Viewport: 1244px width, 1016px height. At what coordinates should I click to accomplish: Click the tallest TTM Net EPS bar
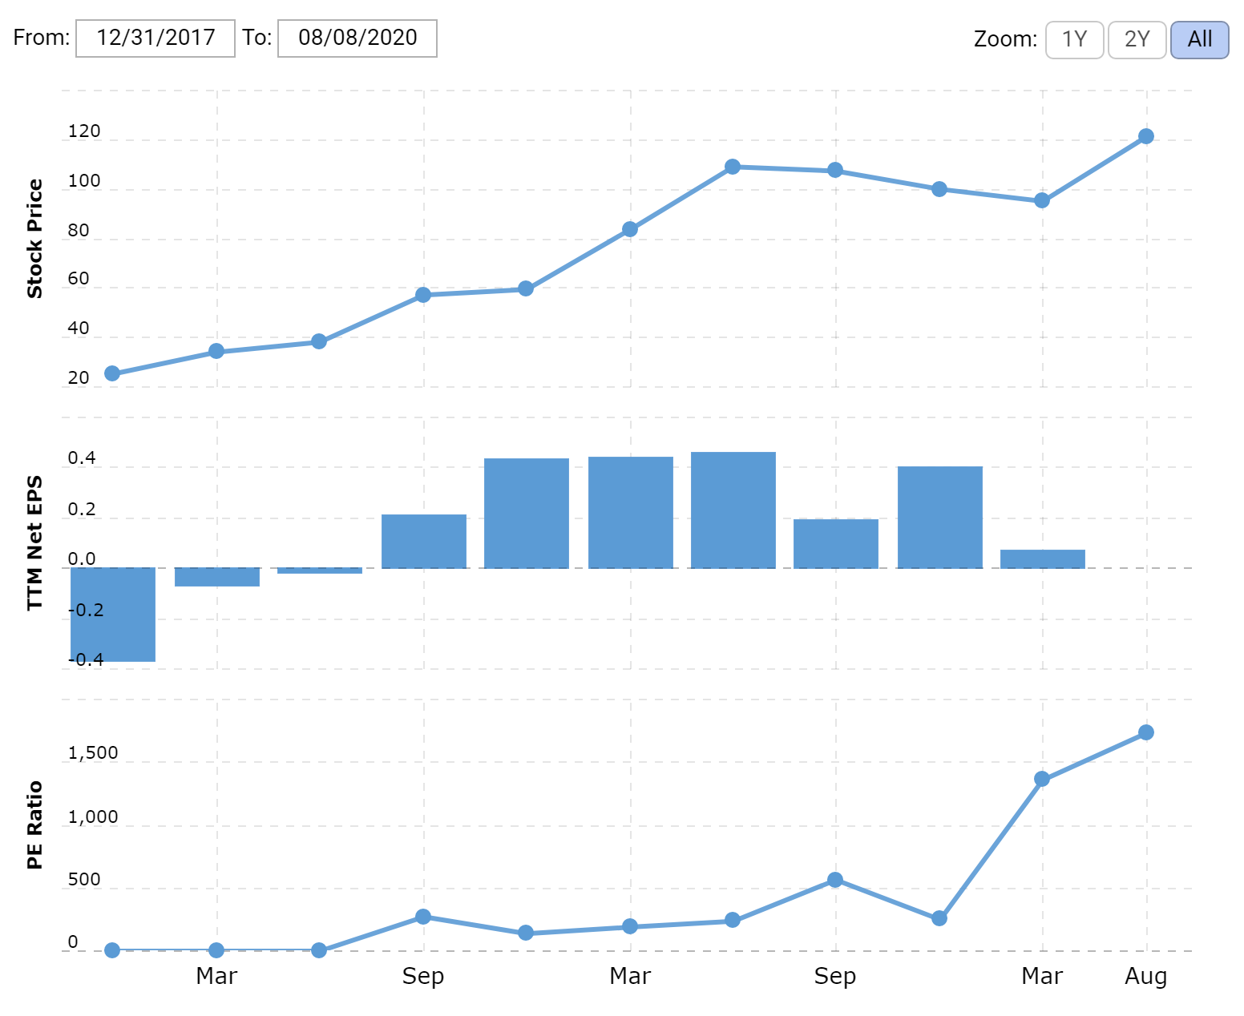pyautogui.click(x=733, y=510)
